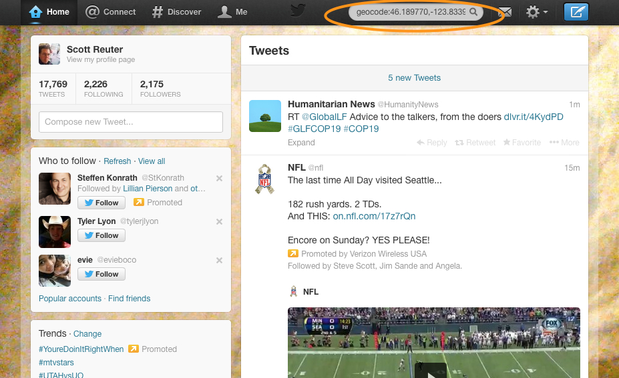Open the Discover tab

coord(176,12)
